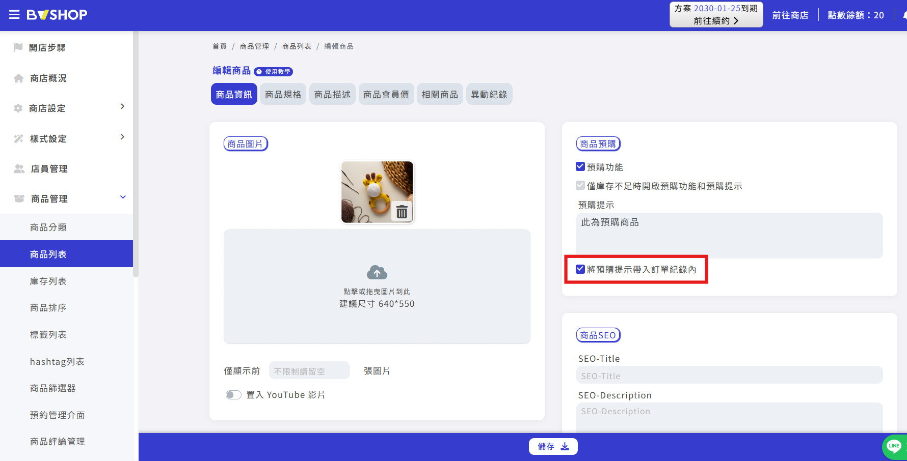The image size is (907, 461).
Task: Delete the product image with trash icon
Action: 402,212
